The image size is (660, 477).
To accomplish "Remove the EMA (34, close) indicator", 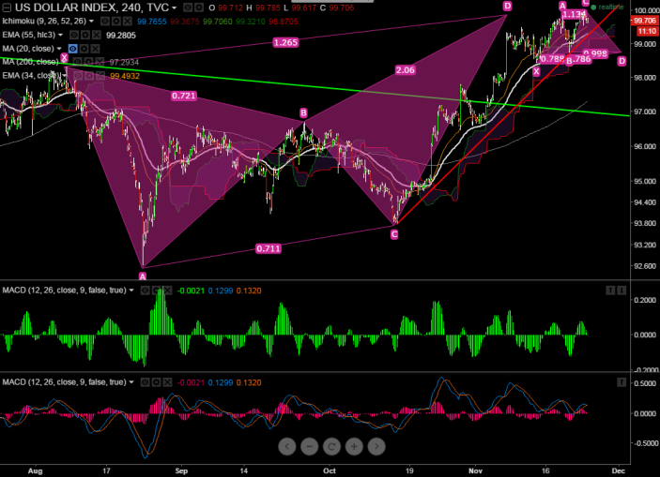I will click(x=100, y=76).
